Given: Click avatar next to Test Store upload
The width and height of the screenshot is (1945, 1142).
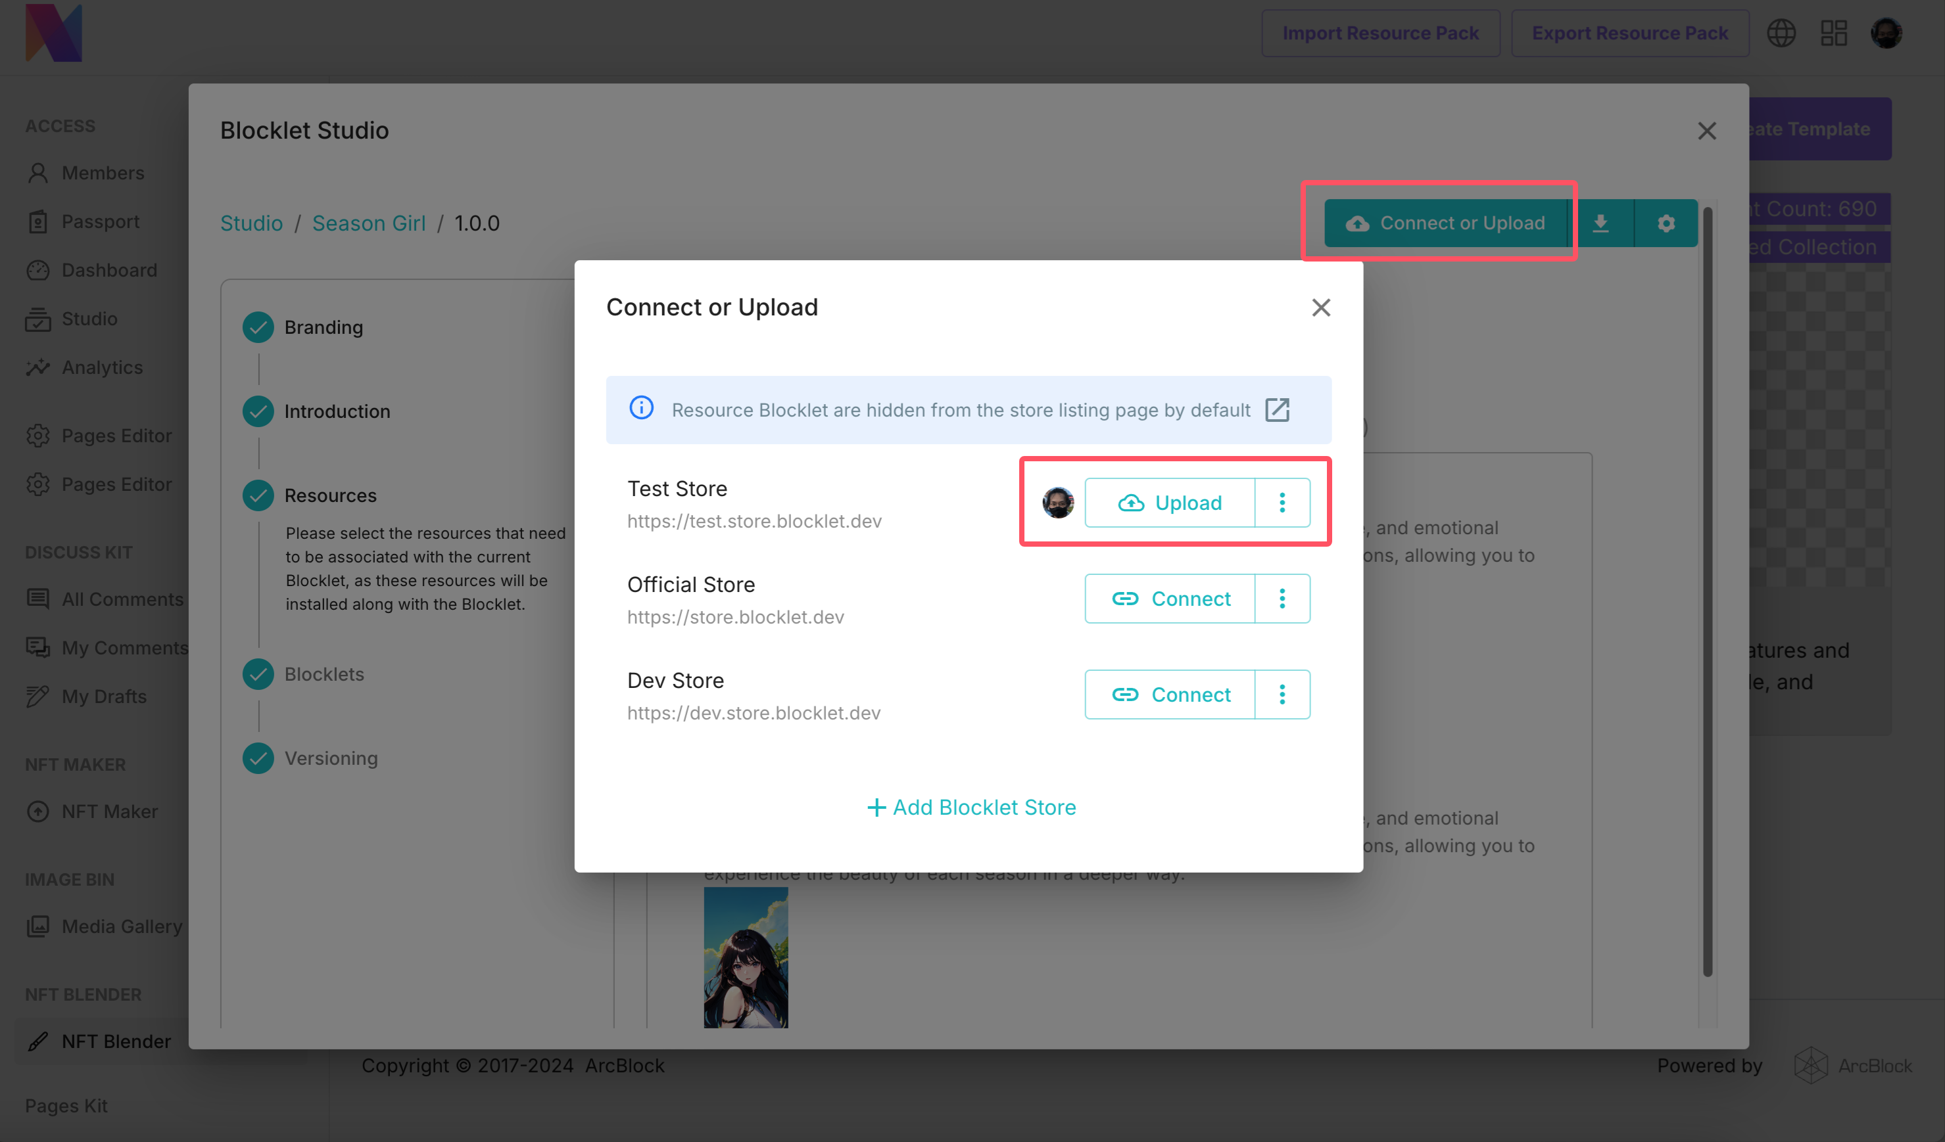Looking at the screenshot, I should click(x=1057, y=503).
